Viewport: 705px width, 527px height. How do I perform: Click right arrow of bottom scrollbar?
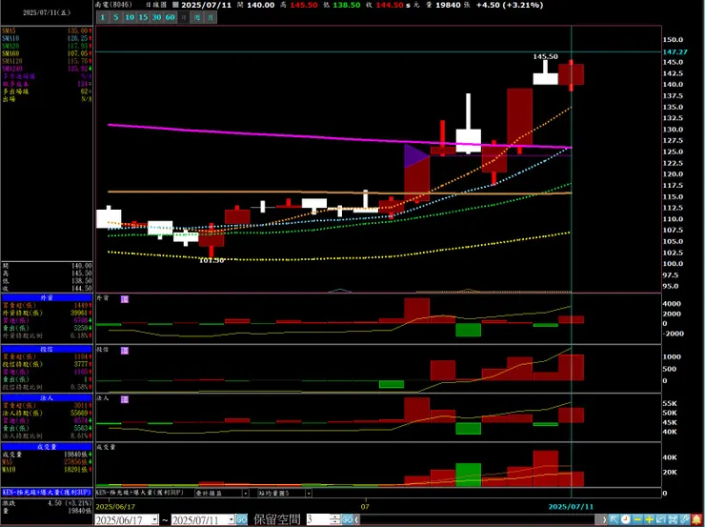click(x=604, y=519)
